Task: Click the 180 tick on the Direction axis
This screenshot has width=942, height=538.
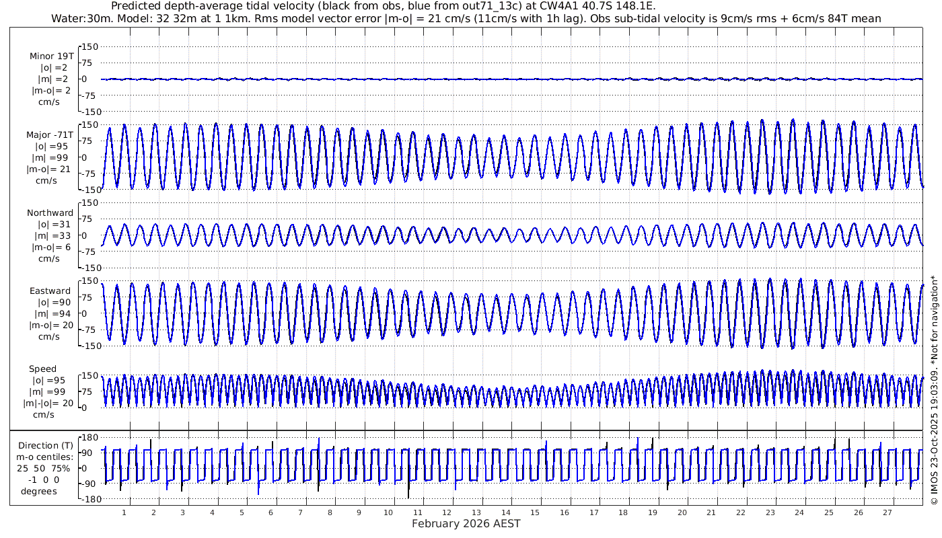Action: (x=90, y=438)
